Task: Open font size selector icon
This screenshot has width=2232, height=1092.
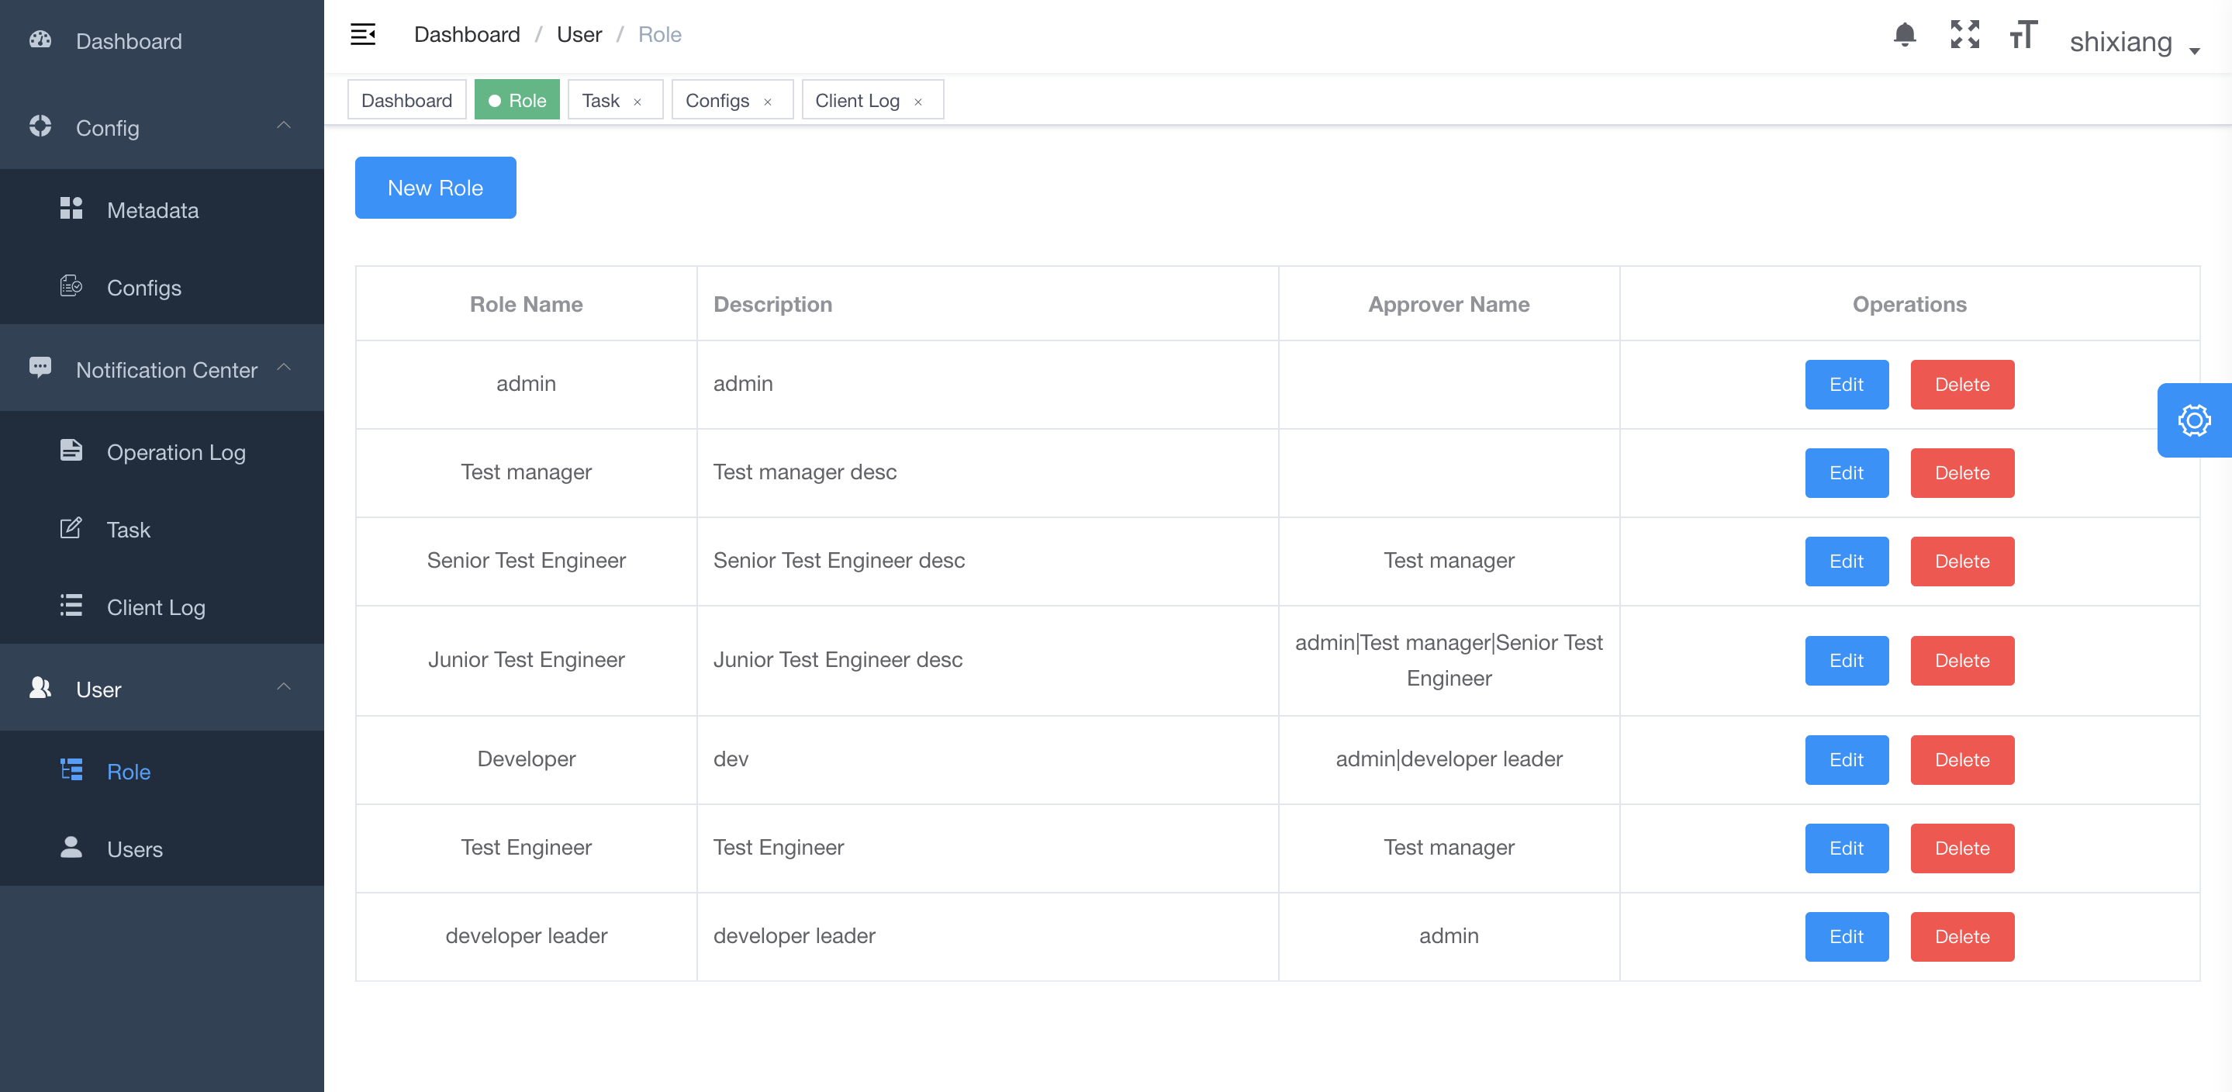Action: (x=2023, y=35)
